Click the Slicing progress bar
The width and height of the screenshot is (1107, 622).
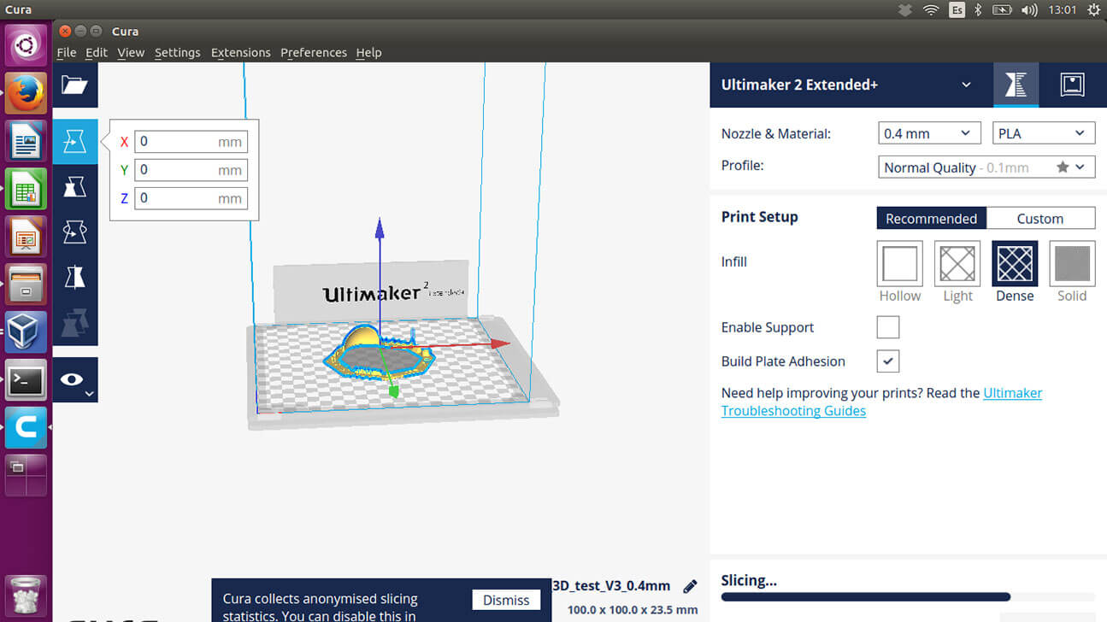pyautogui.click(x=908, y=597)
